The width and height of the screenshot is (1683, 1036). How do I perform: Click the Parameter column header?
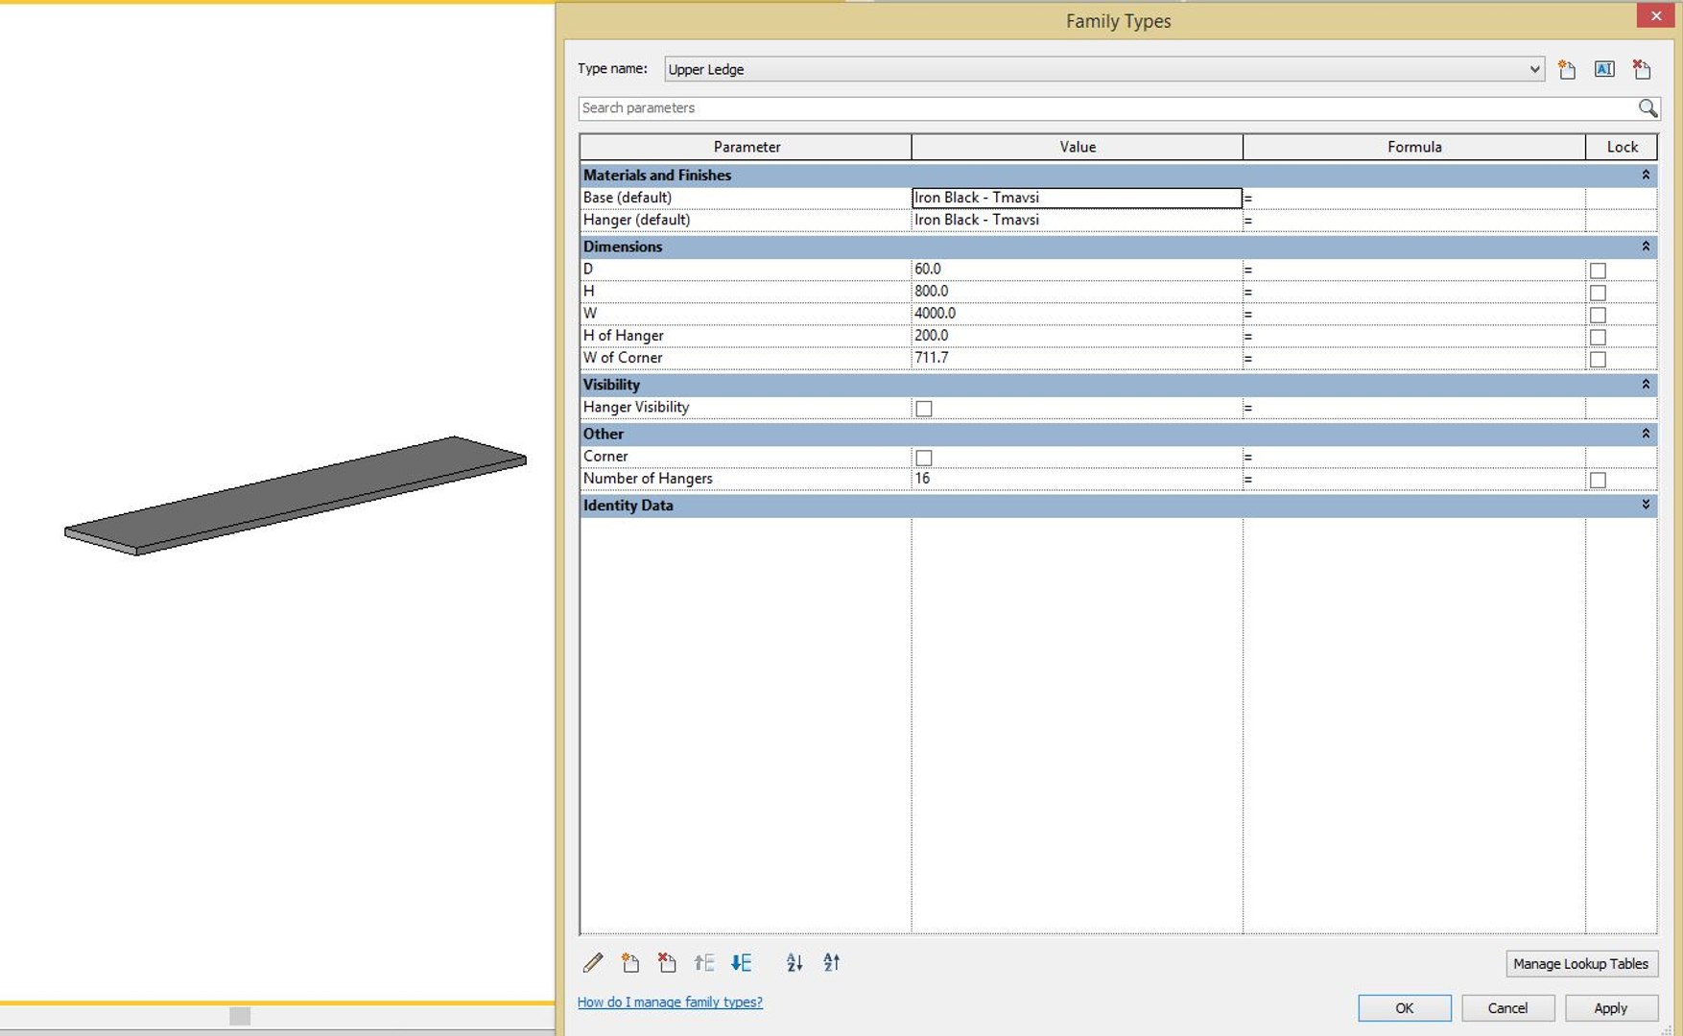point(747,147)
